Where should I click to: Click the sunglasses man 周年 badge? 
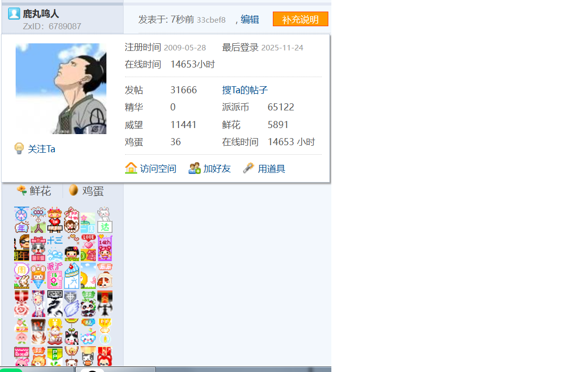[22, 247]
